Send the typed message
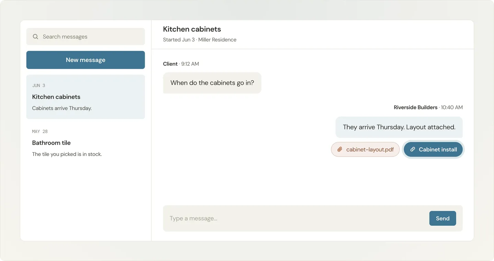Viewport: 494px width, 261px height. pos(443,218)
